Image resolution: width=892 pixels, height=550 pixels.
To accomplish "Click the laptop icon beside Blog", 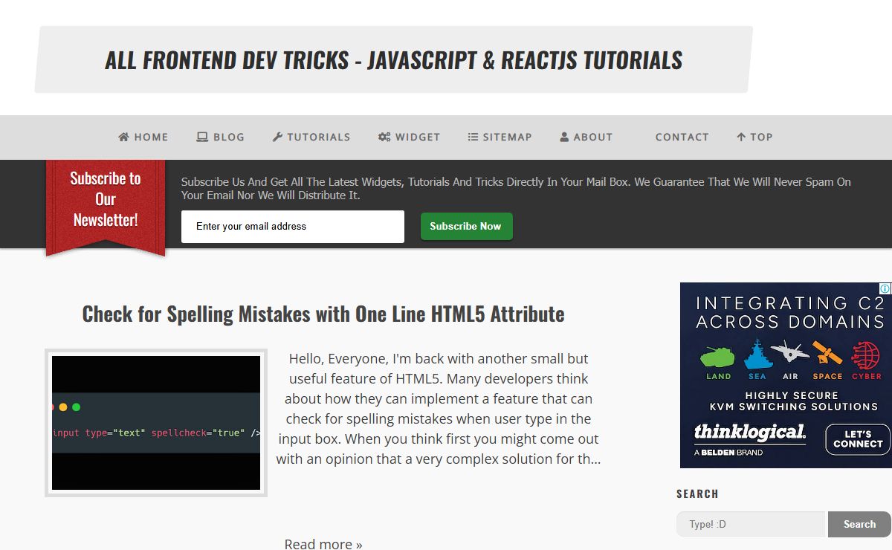I will [x=202, y=137].
